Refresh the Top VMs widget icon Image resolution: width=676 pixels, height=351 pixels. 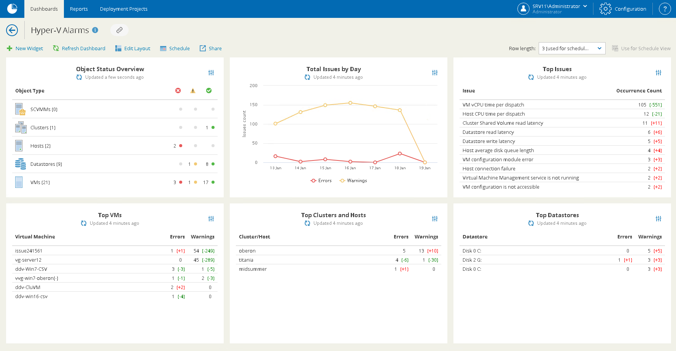(x=84, y=223)
